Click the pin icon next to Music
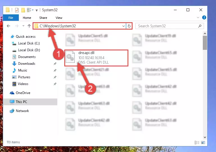Viewport: 216px width, 152px height. [x=55, y=70]
